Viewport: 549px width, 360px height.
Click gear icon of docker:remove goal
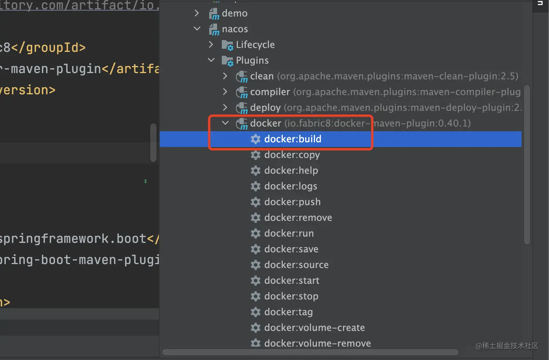click(256, 217)
